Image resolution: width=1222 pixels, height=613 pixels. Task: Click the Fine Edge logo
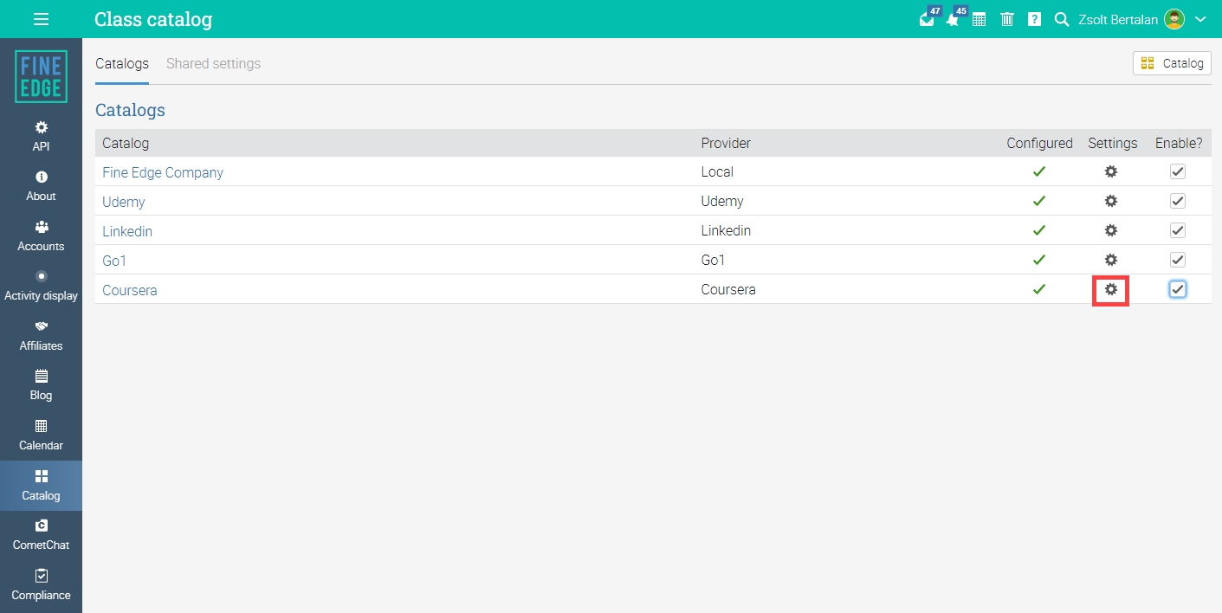[41, 76]
